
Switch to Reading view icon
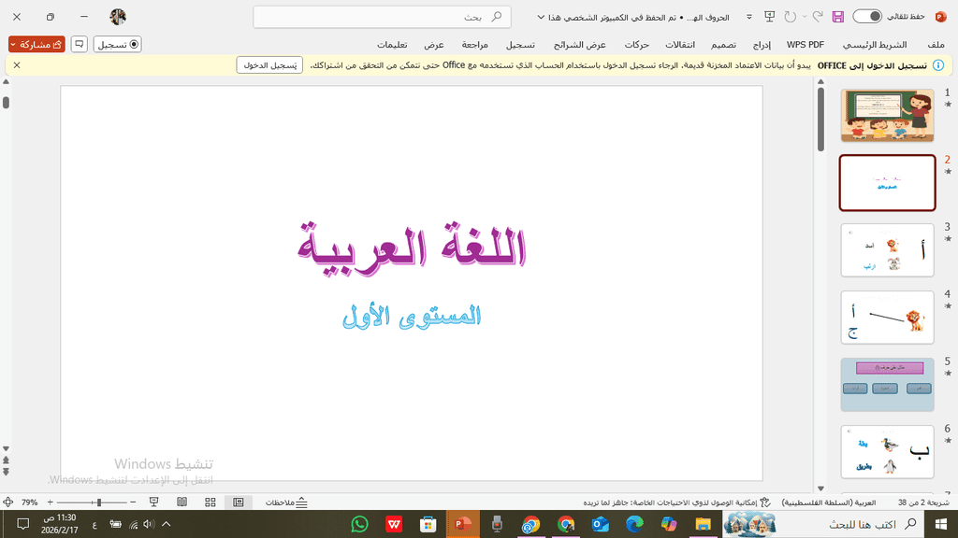coord(182,502)
